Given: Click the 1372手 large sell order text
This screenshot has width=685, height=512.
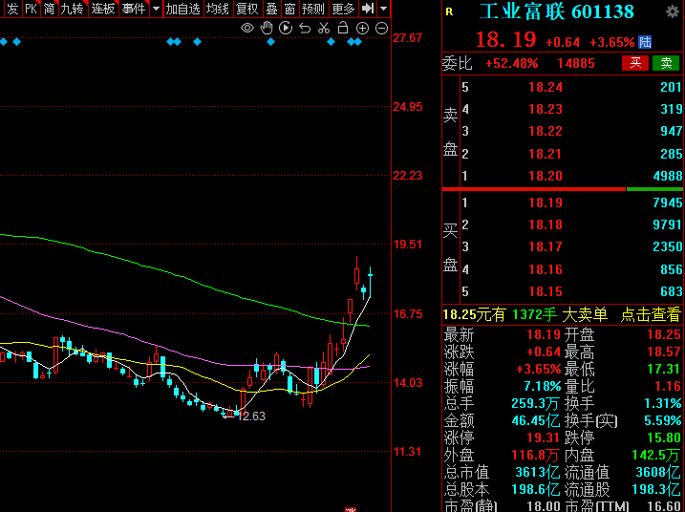Looking at the screenshot, I should coord(534,314).
